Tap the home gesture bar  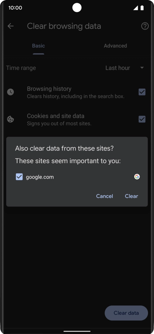click(x=77, y=331)
